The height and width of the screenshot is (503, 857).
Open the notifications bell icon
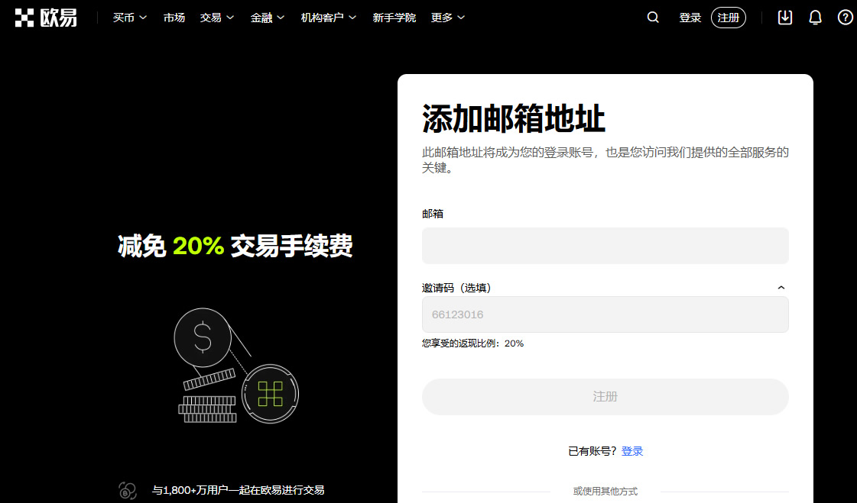814,17
